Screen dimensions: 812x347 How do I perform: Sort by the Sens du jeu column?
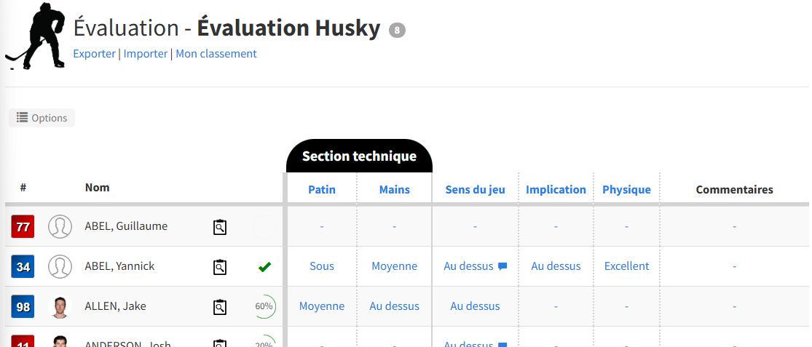(475, 190)
